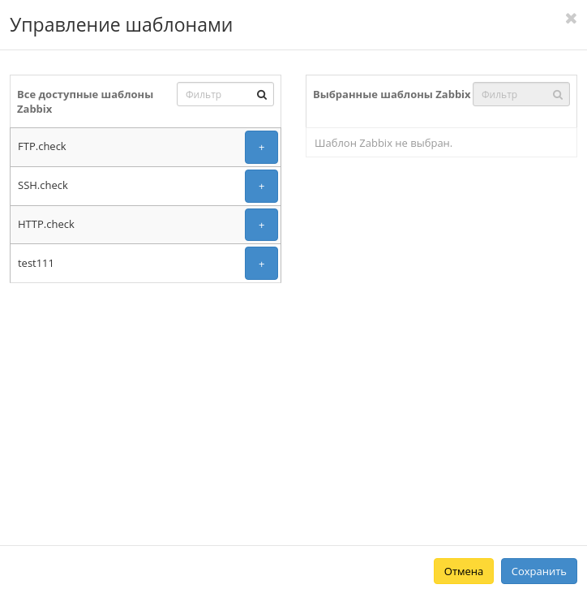587x593 pixels.
Task: Add the test111 template with plus
Action: click(x=261, y=263)
